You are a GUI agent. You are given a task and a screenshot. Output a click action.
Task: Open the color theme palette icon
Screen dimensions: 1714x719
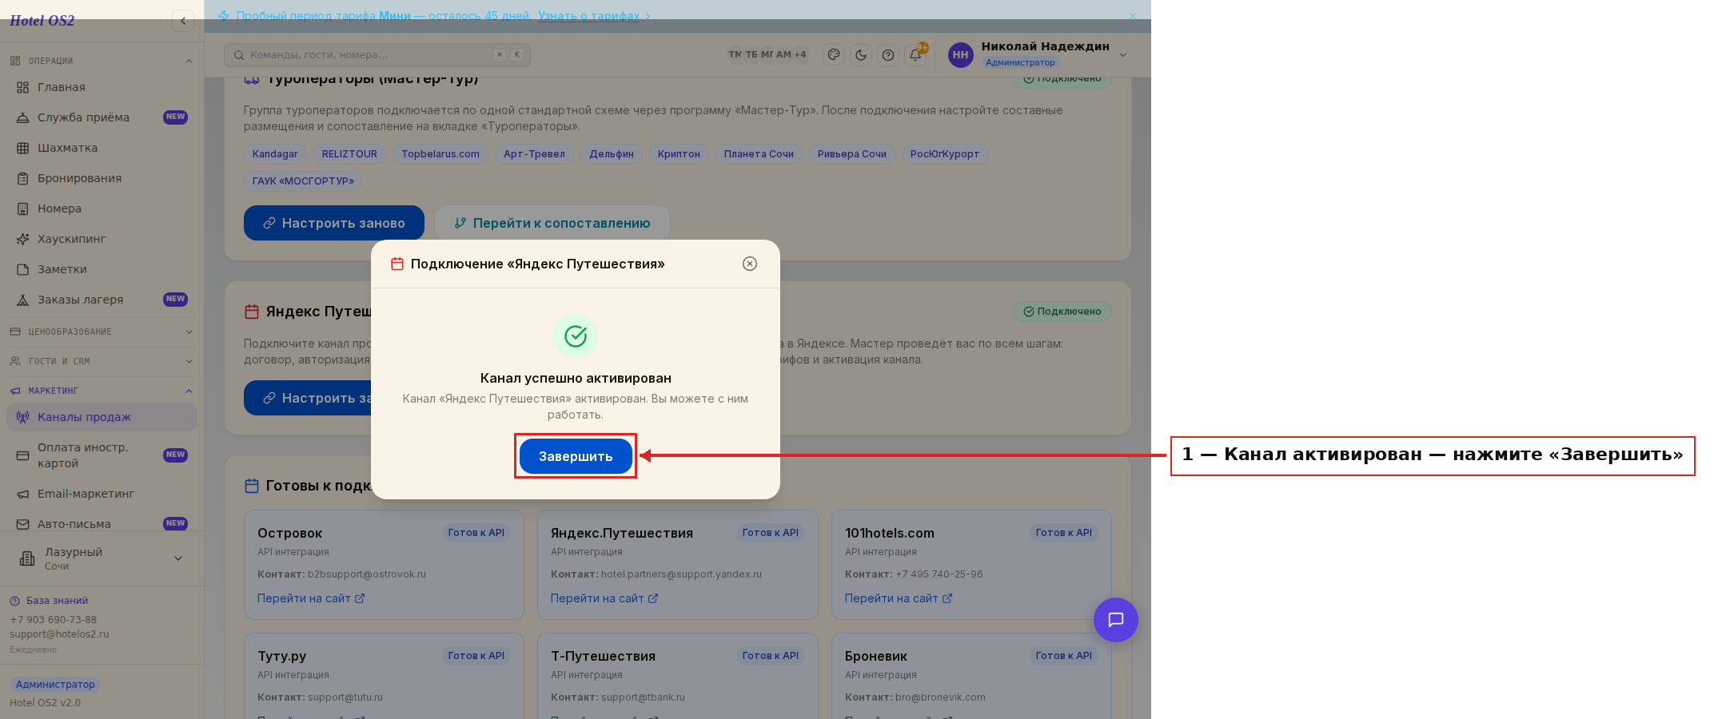(x=834, y=55)
